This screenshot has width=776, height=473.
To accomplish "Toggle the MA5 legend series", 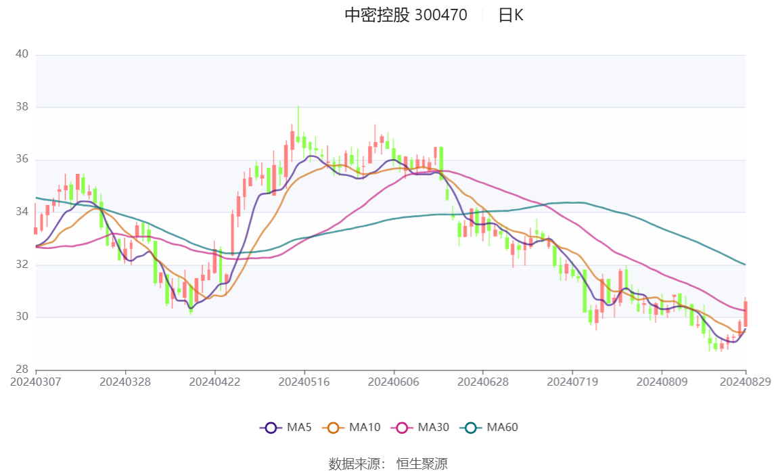I will [x=286, y=428].
